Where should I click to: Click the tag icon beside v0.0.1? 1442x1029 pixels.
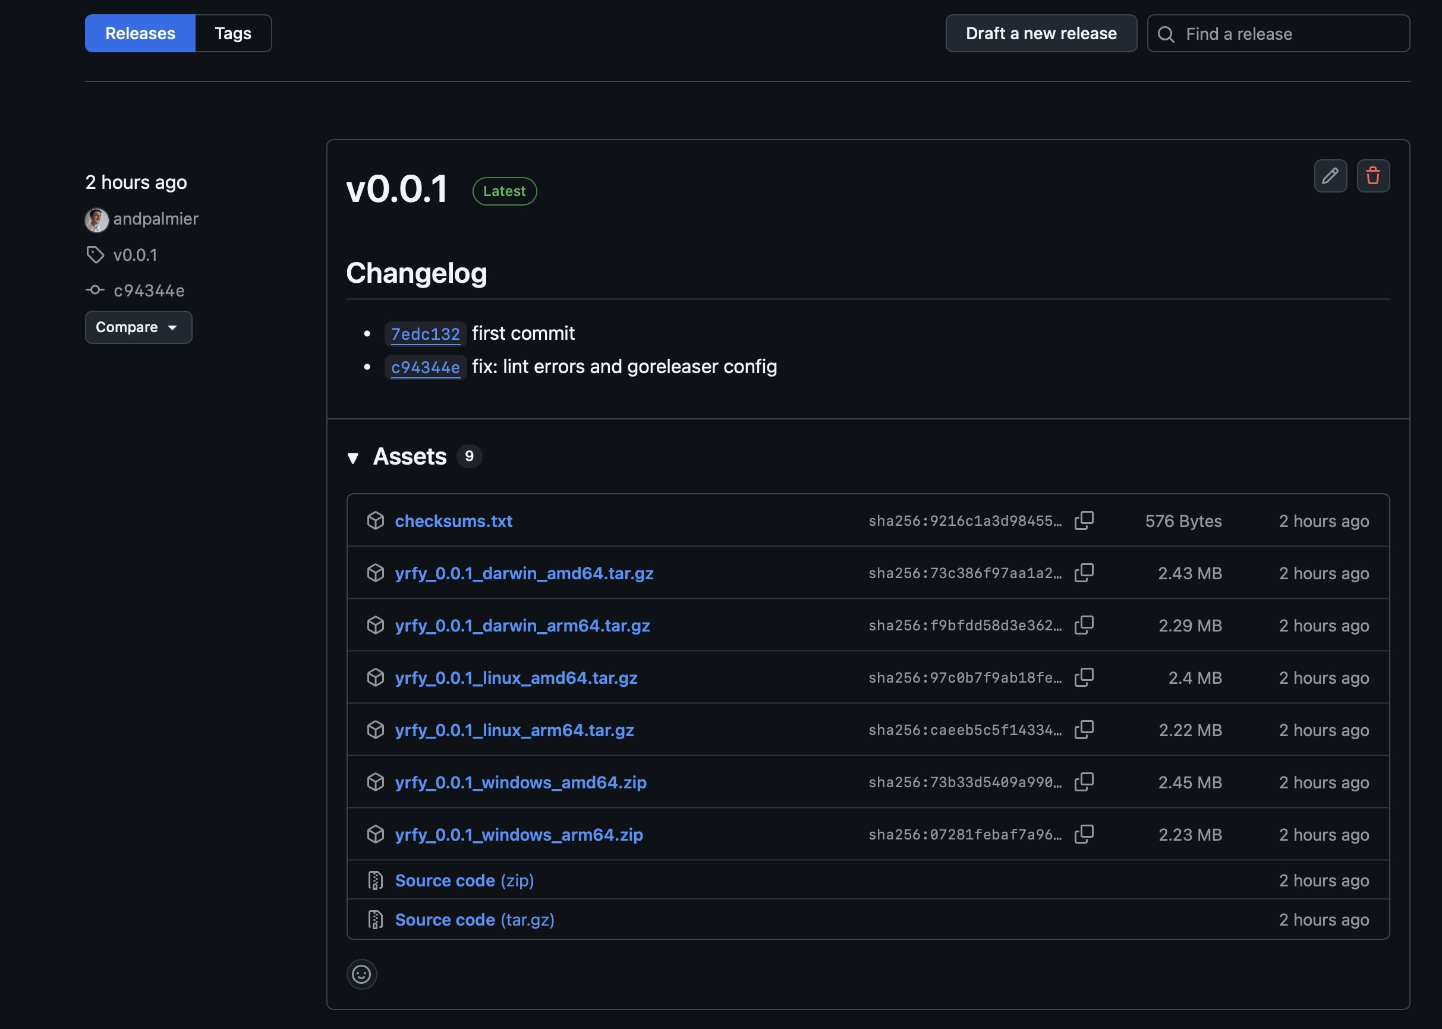[x=96, y=255]
